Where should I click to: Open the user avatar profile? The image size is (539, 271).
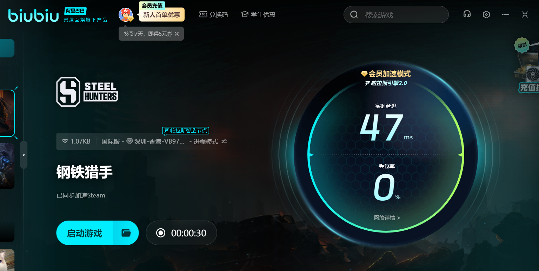(x=125, y=15)
